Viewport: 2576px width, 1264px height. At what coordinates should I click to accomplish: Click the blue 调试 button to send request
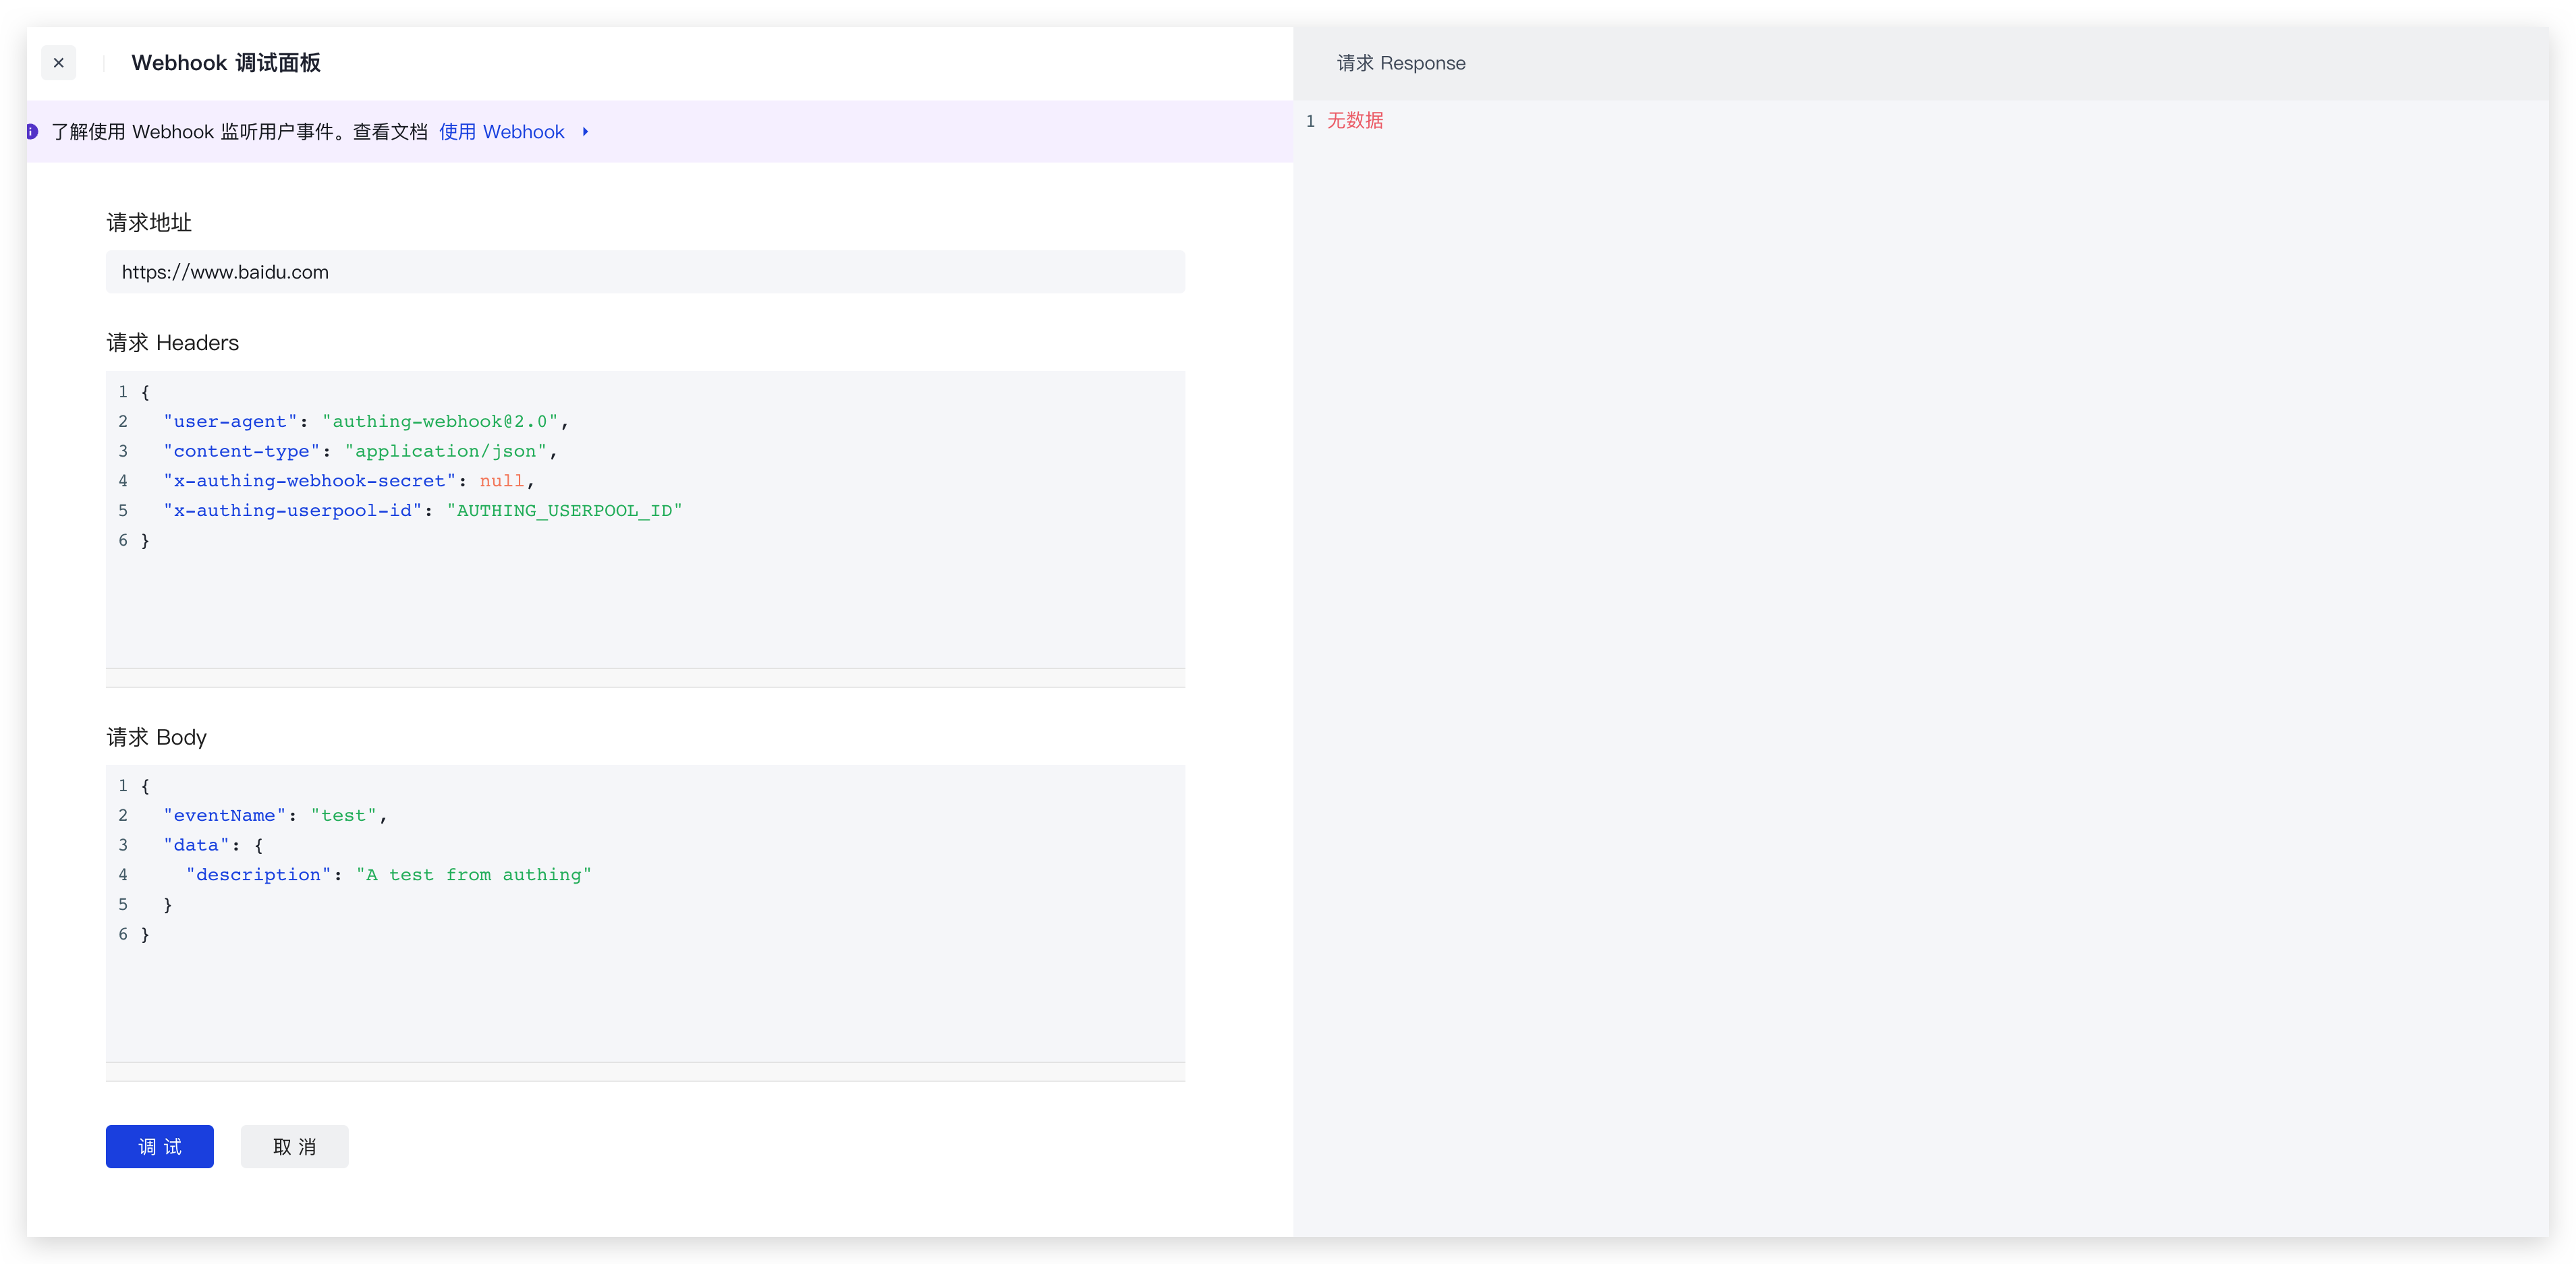(159, 1146)
